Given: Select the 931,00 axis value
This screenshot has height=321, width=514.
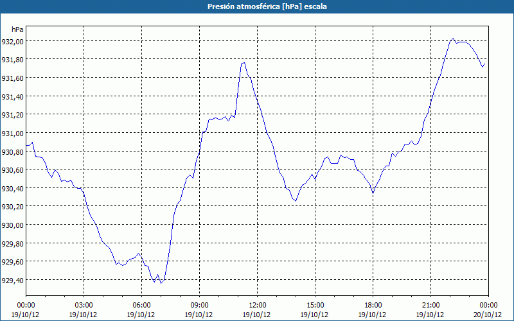Looking at the screenshot, I should click(12, 133).
